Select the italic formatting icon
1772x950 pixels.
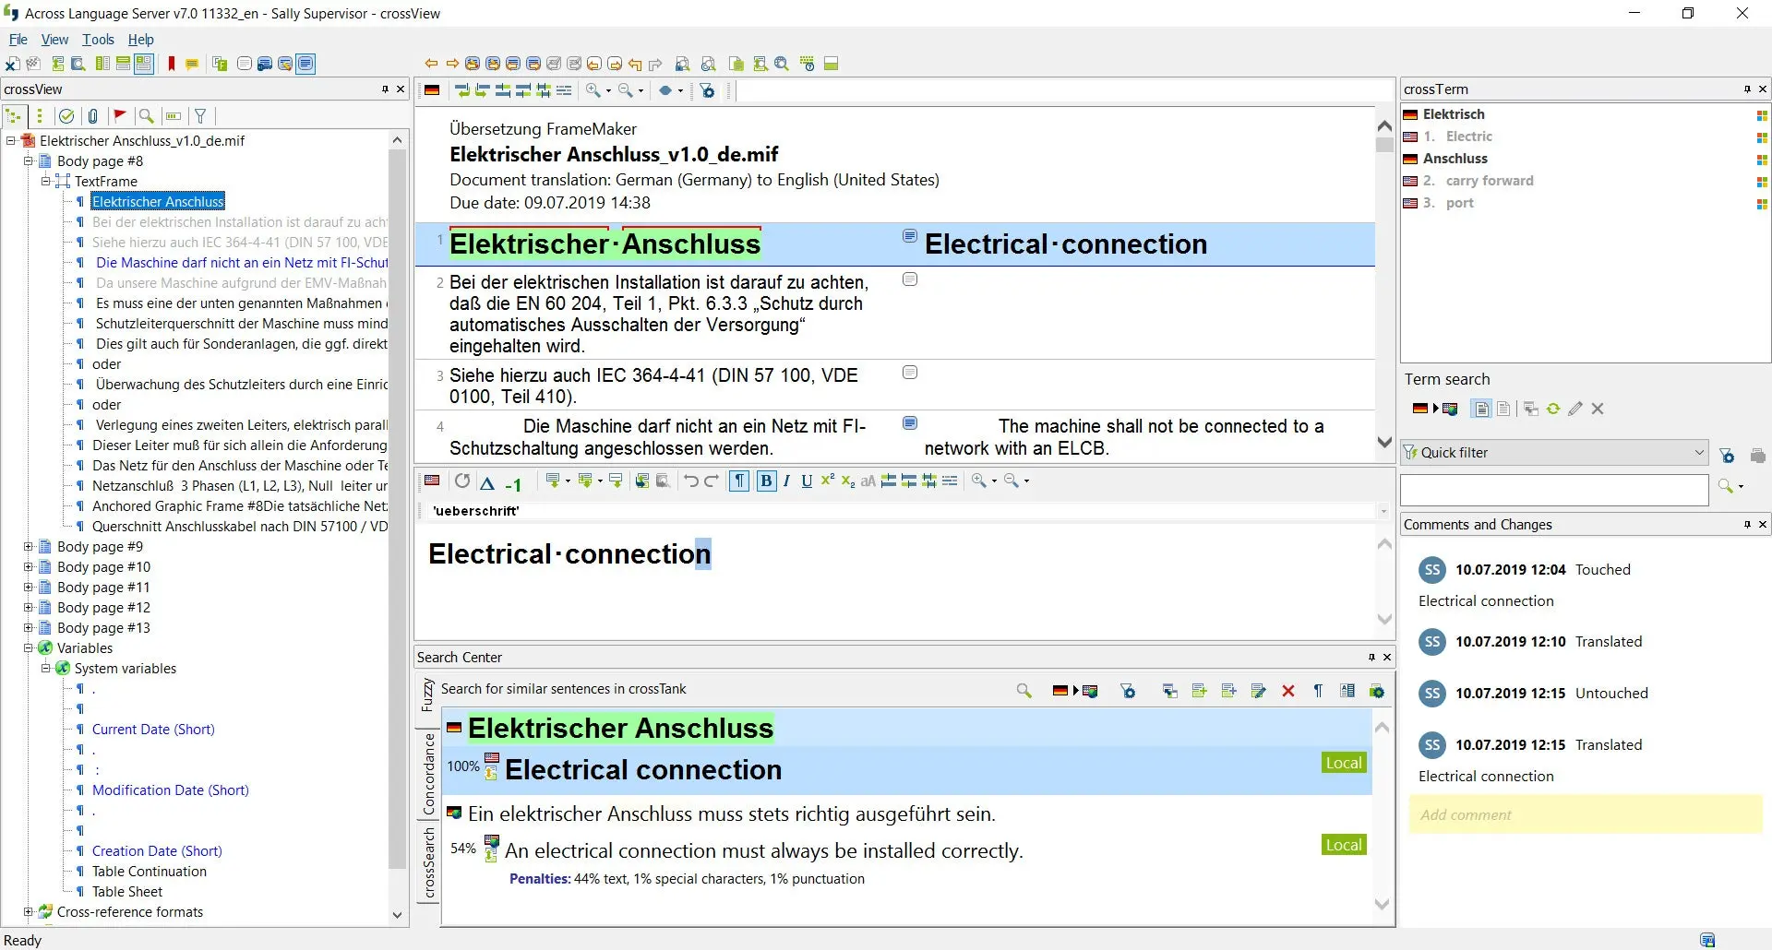coord(785,481)
